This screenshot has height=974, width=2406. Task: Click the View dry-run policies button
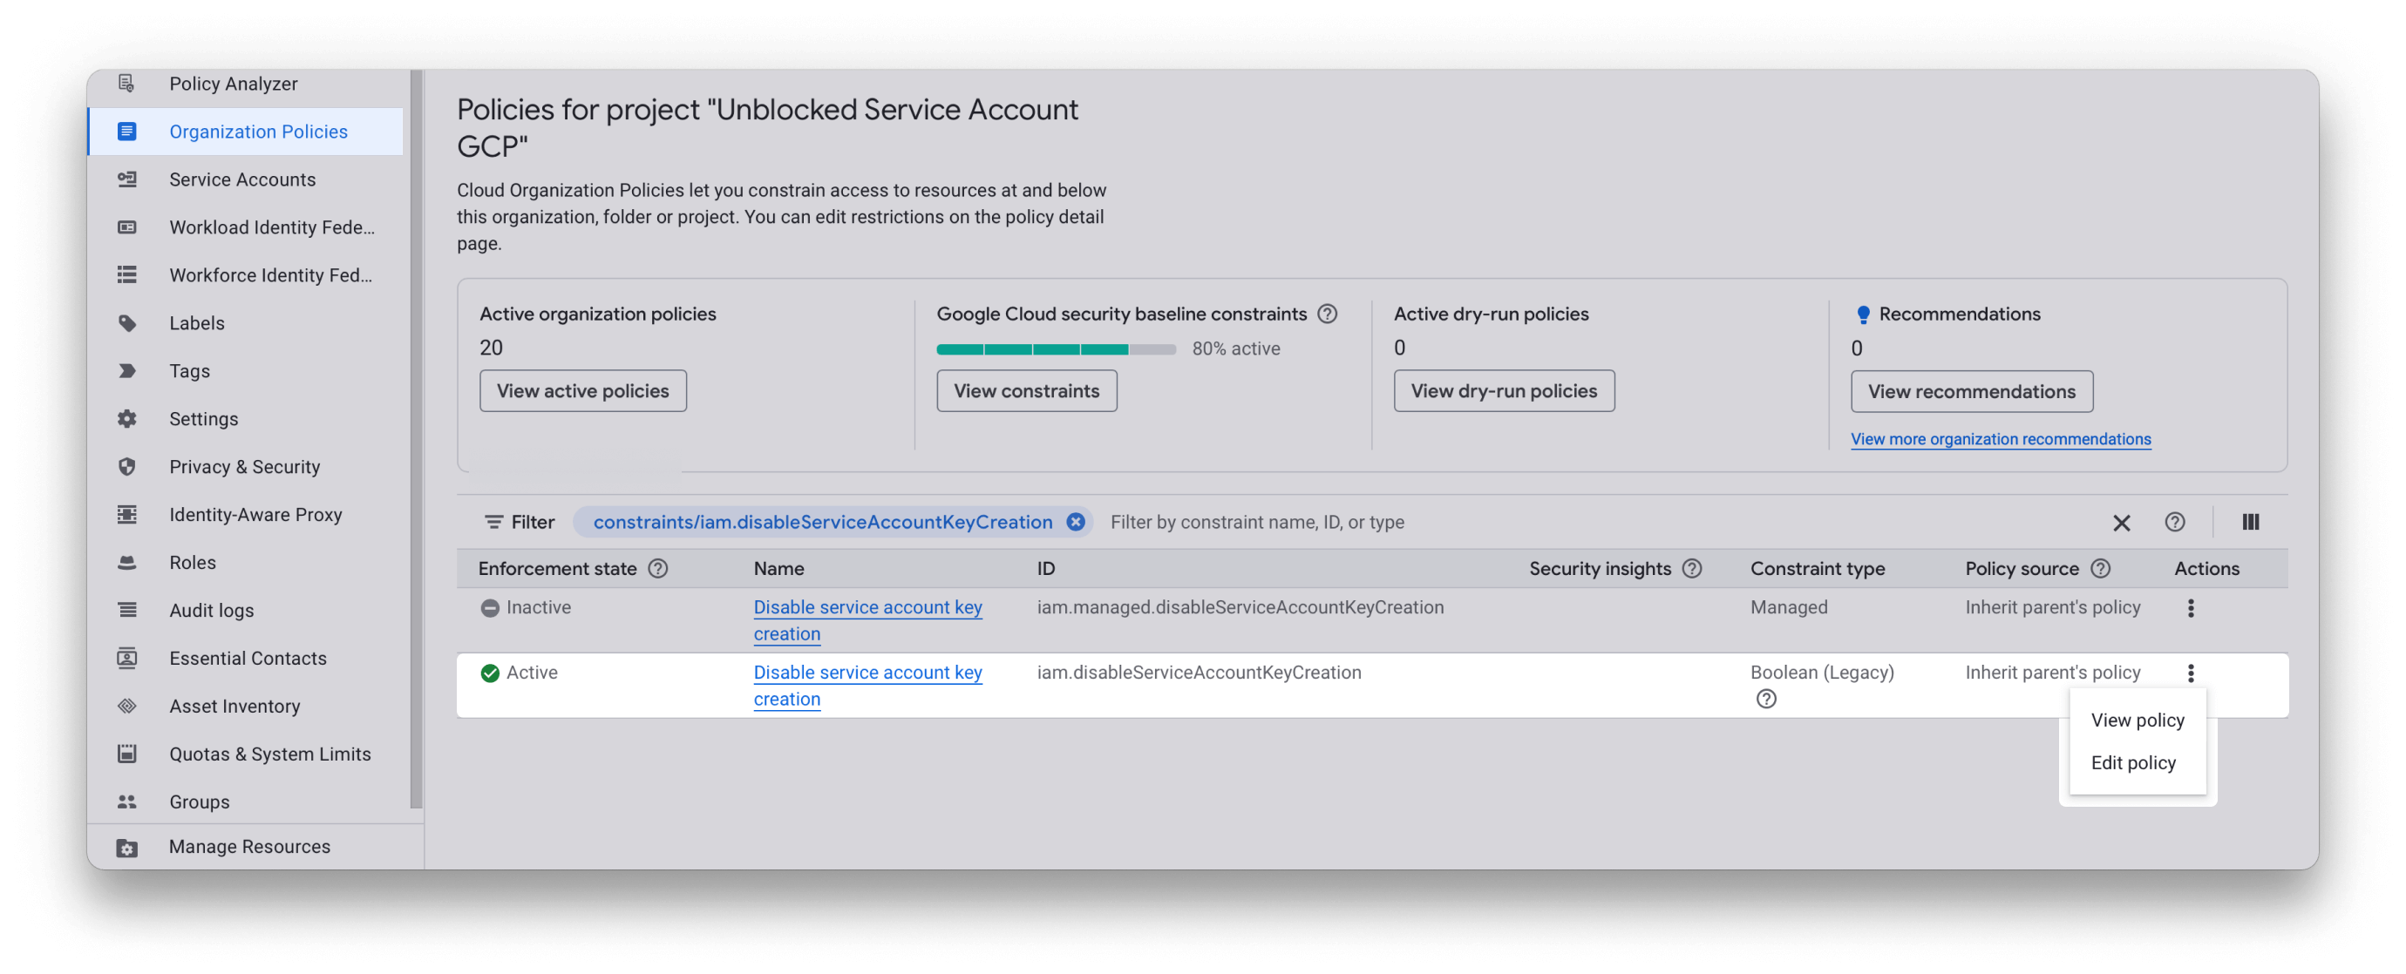1504,391
